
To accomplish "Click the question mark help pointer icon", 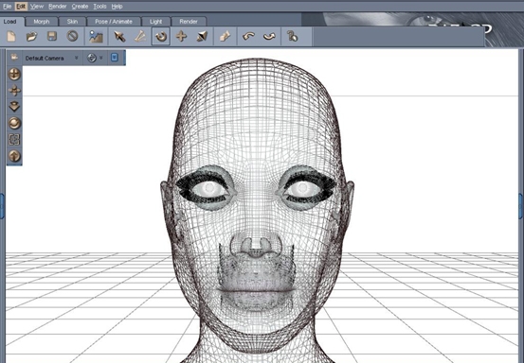I will (292, 36).
